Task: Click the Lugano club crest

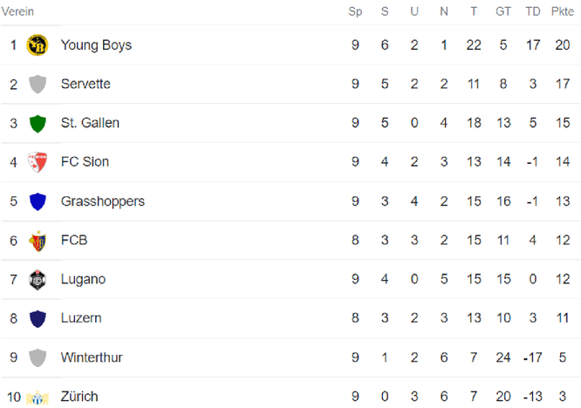Action: tap(38, 280)
